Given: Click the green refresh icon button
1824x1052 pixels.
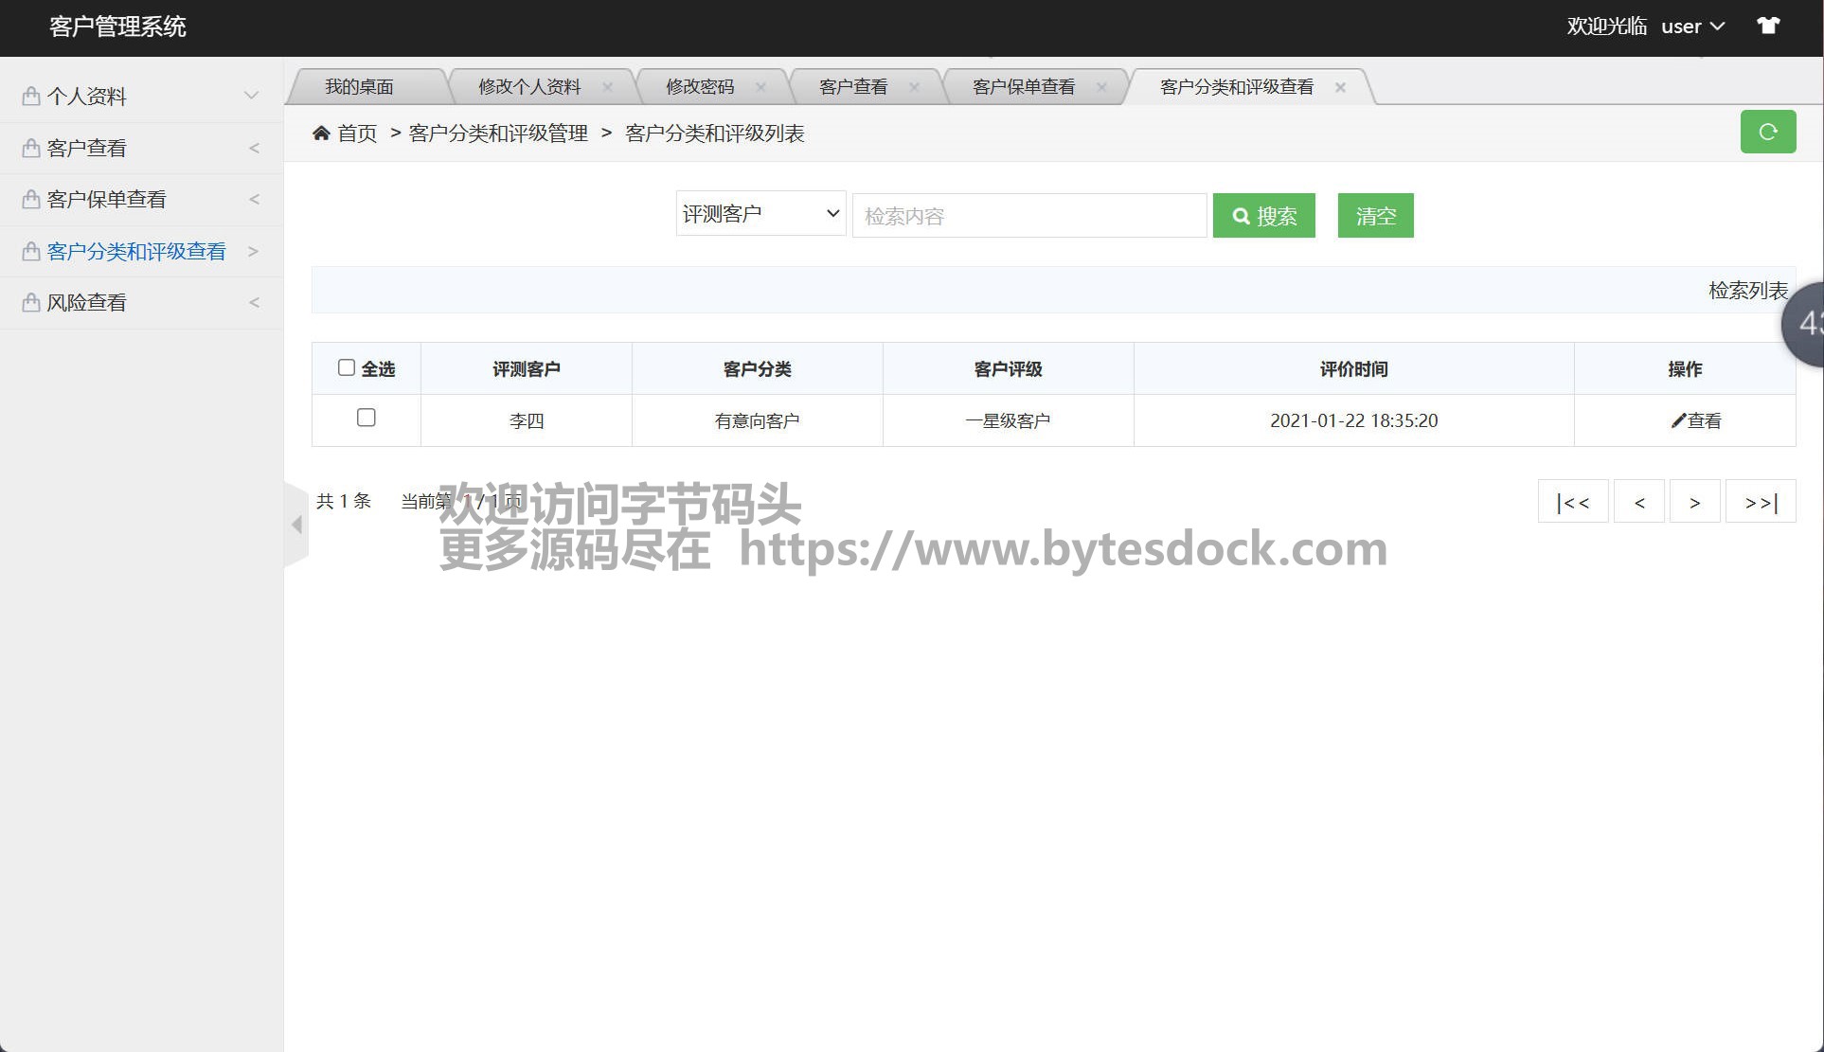Looking at the screenshot, I should [1767, 132].
